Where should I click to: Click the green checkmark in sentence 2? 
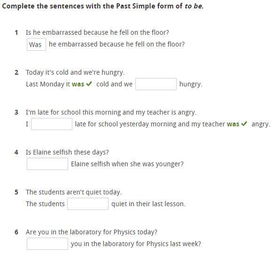click(89, 84)
